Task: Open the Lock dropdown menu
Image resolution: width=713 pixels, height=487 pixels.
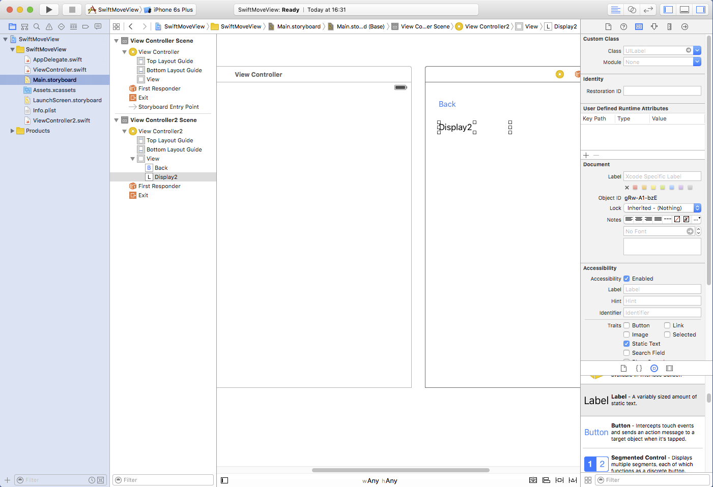Action: (x=662, y=208)
